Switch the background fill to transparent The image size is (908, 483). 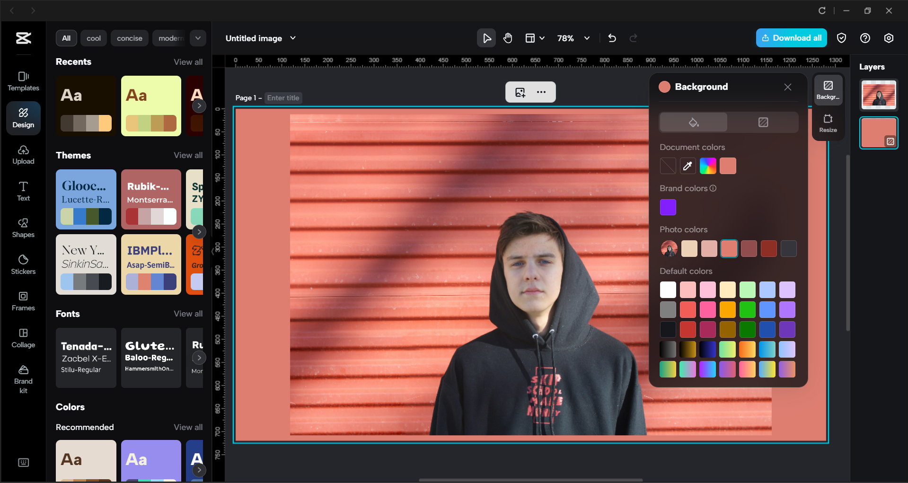coord(763,122)
